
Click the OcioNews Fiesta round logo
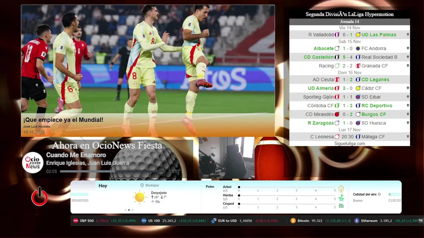33,163
